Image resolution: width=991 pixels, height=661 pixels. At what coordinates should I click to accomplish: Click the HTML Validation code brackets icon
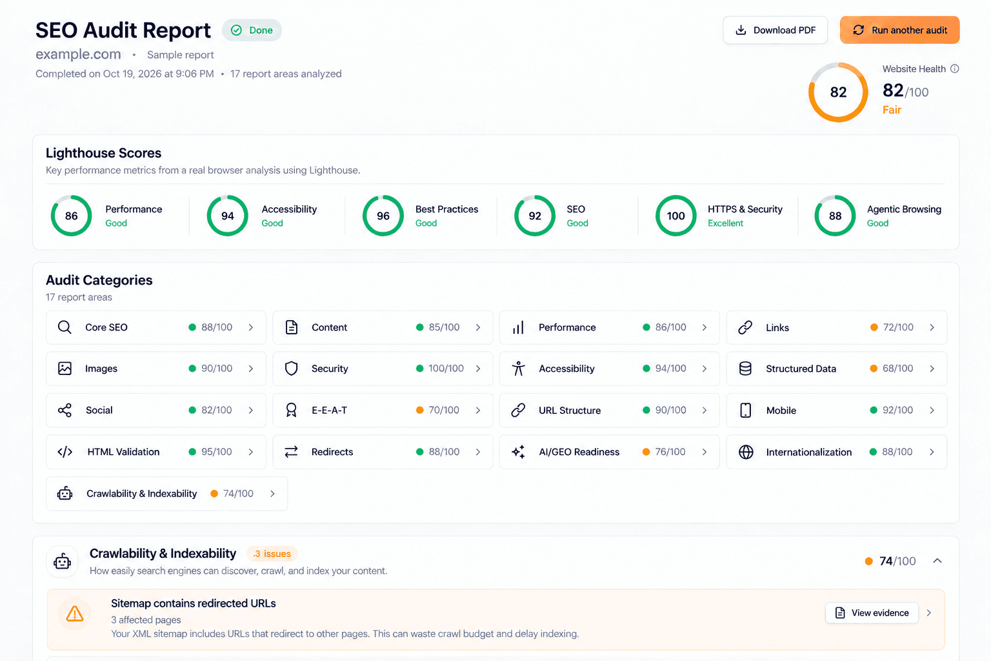(65, 452)
